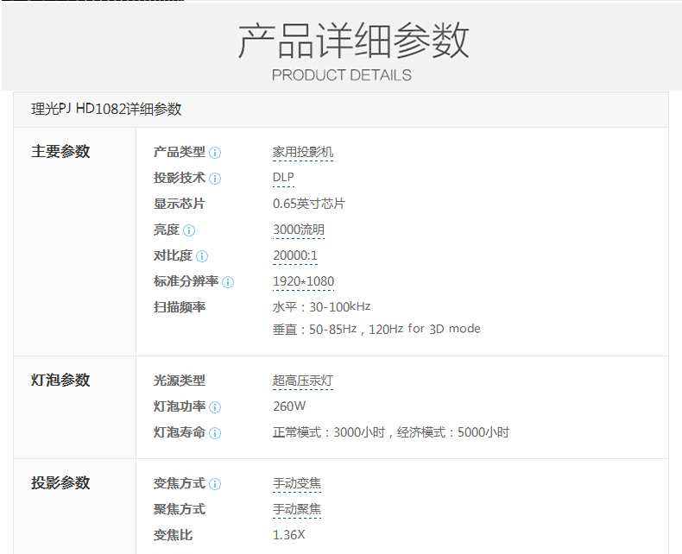Click the info icon beside 对比度
This screenshot has width=682, height=554.
(x=202, y=256)
